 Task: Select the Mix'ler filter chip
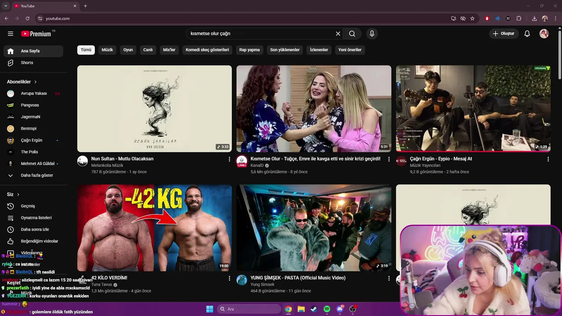[x=169, y=50]
